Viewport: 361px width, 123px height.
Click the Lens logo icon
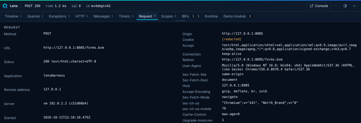click(5, 6)
